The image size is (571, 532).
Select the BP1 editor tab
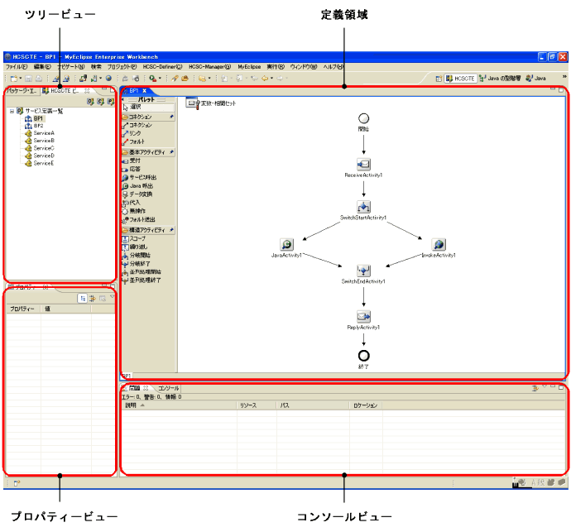pos(133,91)
